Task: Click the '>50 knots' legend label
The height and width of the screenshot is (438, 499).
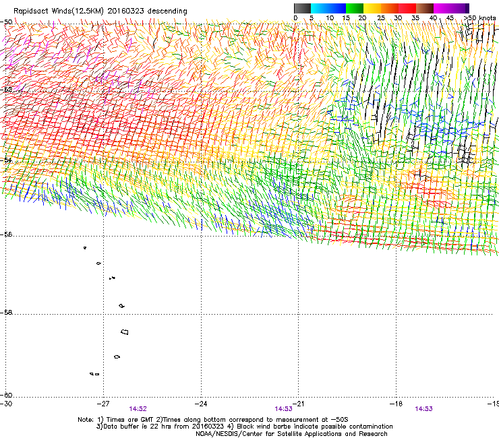Action: tap(479, 18)
